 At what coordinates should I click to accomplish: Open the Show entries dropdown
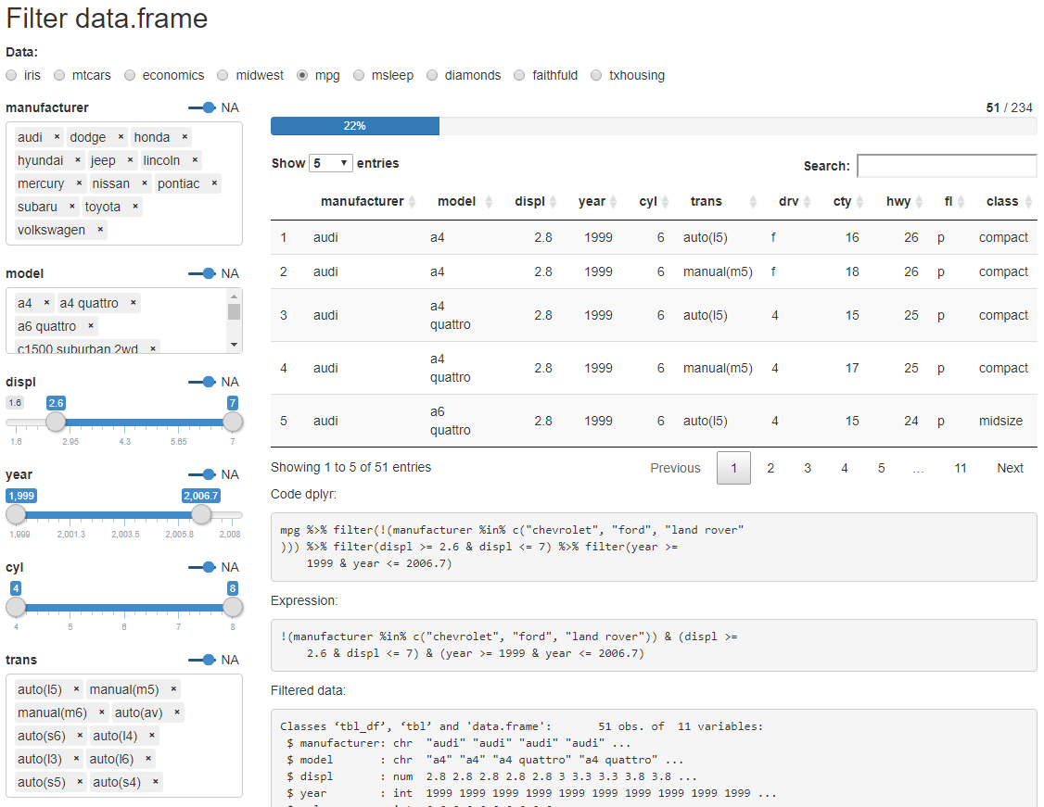331,163
